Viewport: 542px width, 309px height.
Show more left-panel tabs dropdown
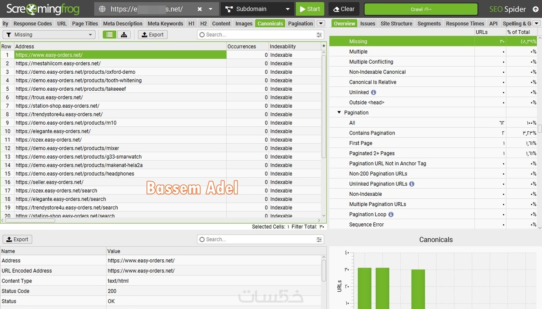point(321,23)
